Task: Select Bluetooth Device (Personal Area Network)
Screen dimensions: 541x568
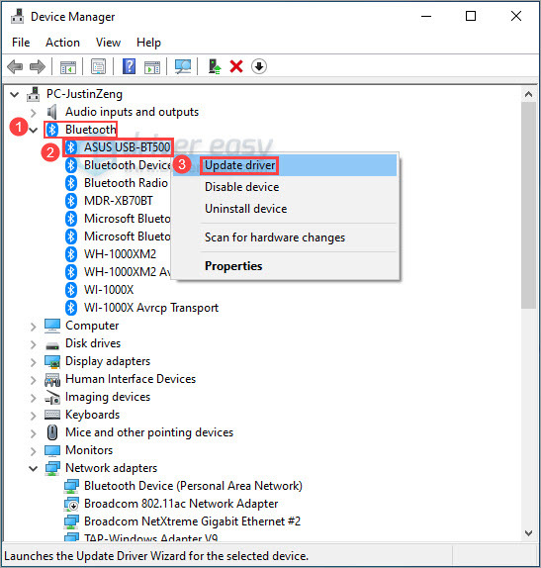Action: [x=193, y=486]
